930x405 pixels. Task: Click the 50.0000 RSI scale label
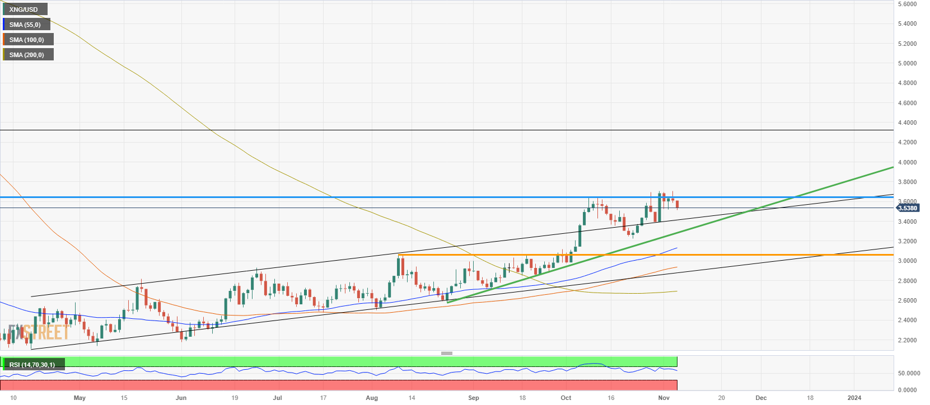coord(909,373)
